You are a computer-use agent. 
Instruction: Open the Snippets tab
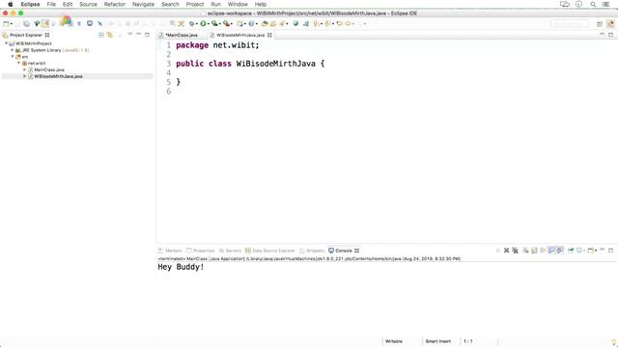pyautogui.click(x=312, y=251)
